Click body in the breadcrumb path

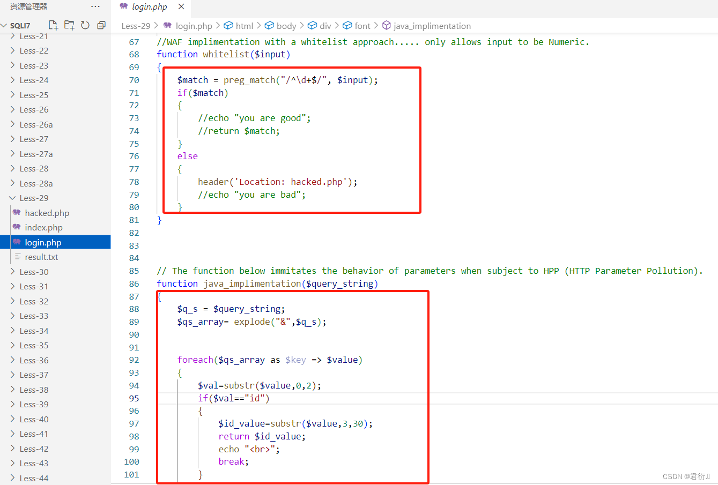[286, 26]
